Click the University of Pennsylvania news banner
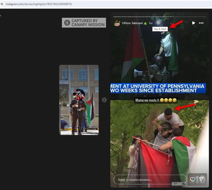Image resolution: width=212 pixels, height=190 pixels. click(x=158, y=88)
